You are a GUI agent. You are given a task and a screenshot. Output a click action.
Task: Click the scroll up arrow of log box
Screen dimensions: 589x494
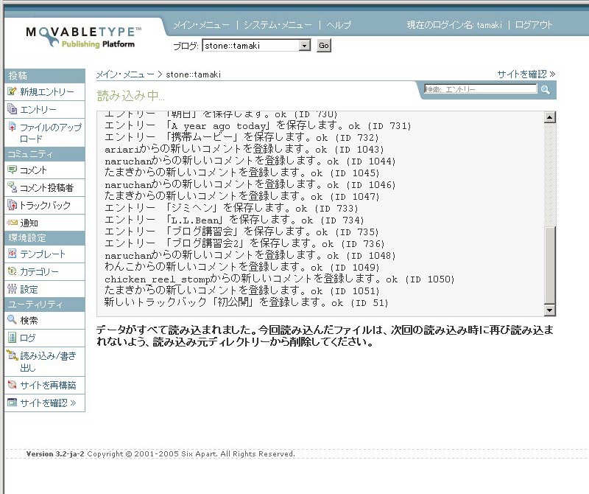549,117
